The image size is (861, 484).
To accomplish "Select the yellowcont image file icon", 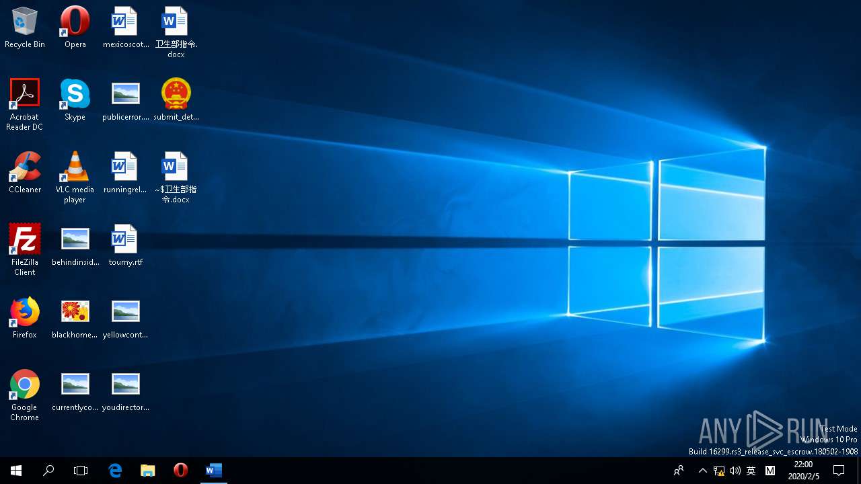I will [125, 319].
